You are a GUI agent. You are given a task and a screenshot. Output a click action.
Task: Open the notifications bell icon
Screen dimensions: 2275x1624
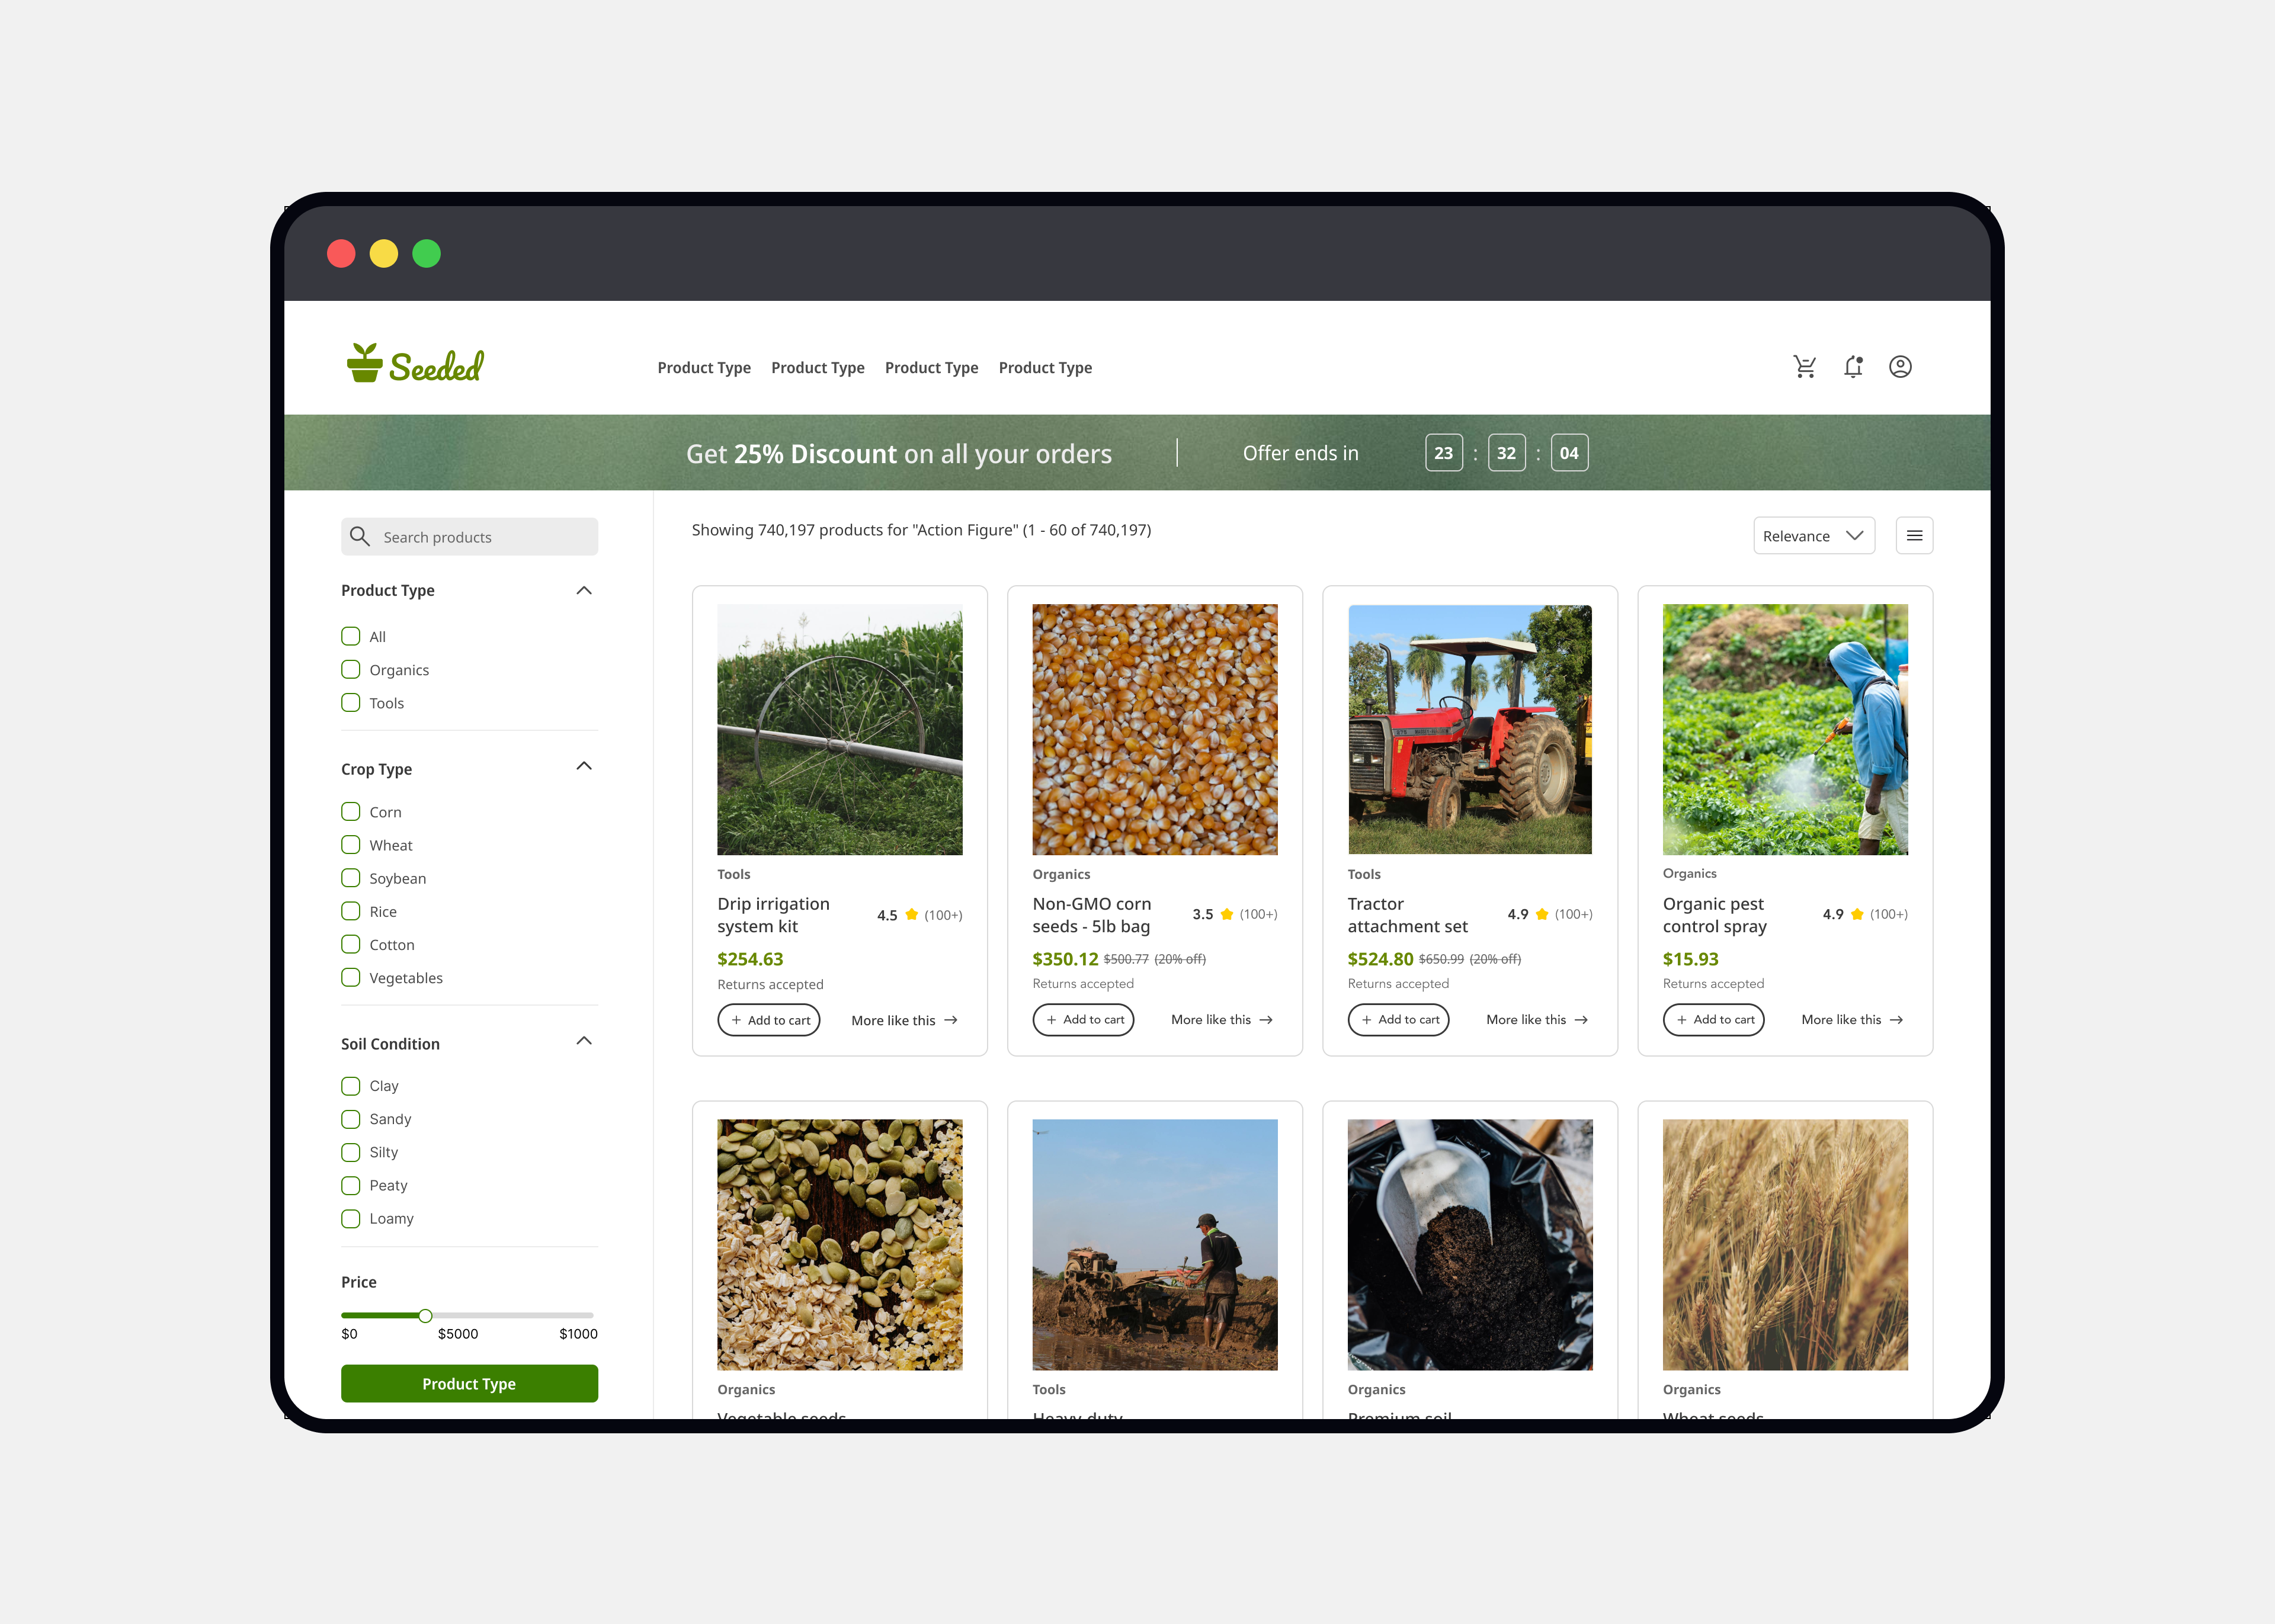point(1853,367)
